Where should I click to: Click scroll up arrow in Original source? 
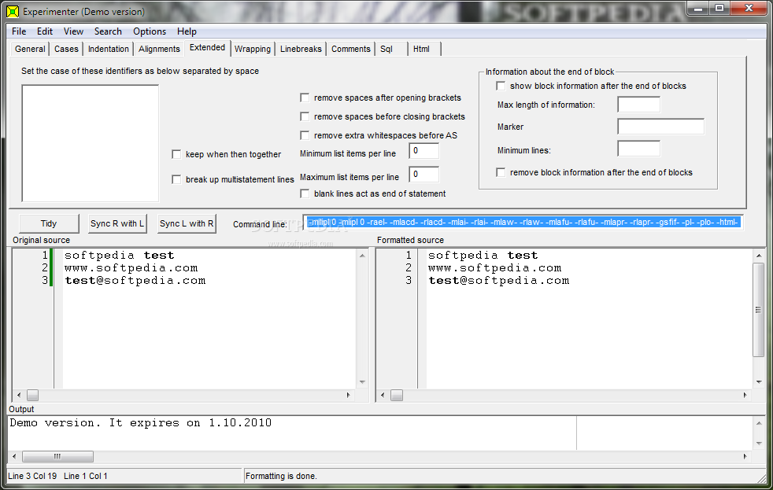(362, 256)
